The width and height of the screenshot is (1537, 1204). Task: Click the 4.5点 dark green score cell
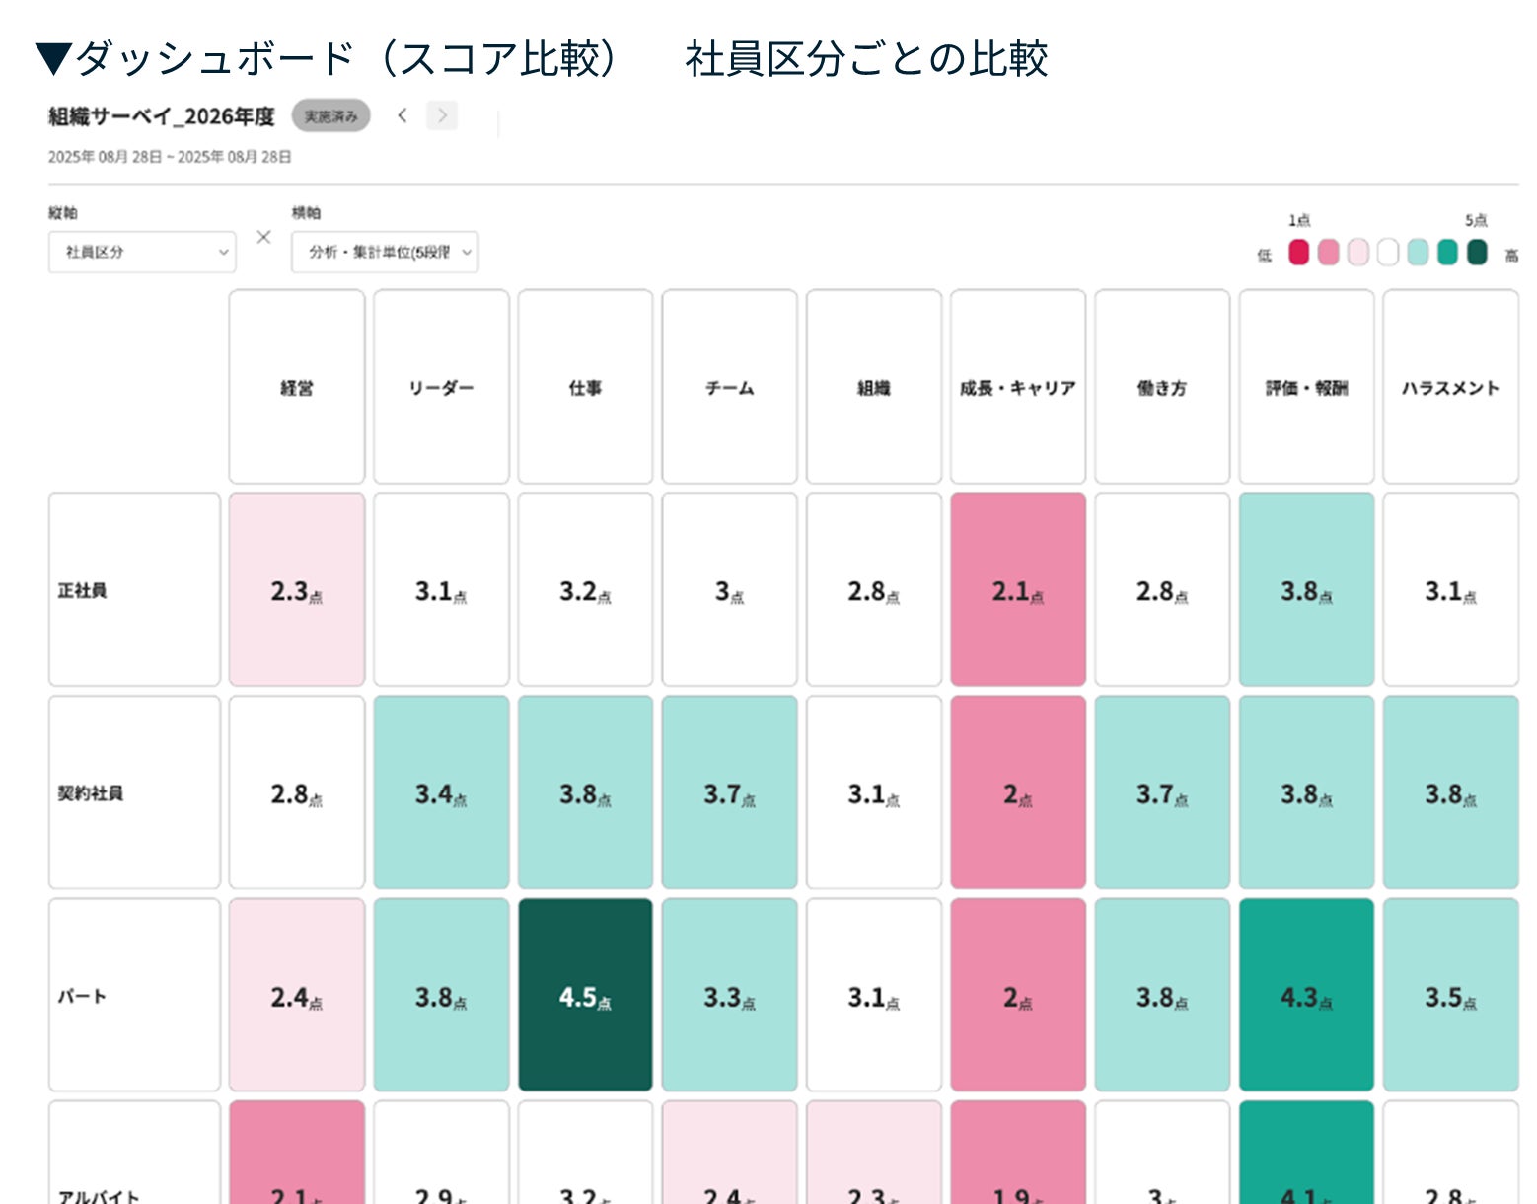pyautogui.click(x=585, y=995)
